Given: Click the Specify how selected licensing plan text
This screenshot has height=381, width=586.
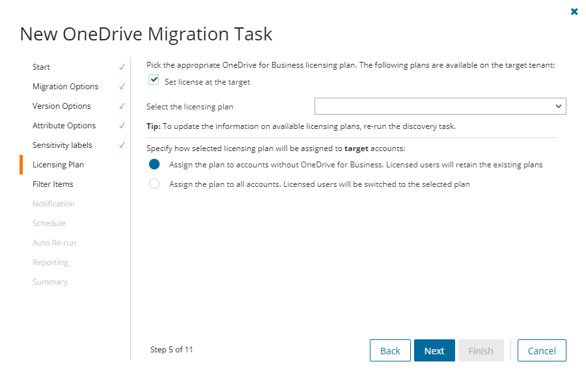Looking at the screenshot, I should 276,148.
